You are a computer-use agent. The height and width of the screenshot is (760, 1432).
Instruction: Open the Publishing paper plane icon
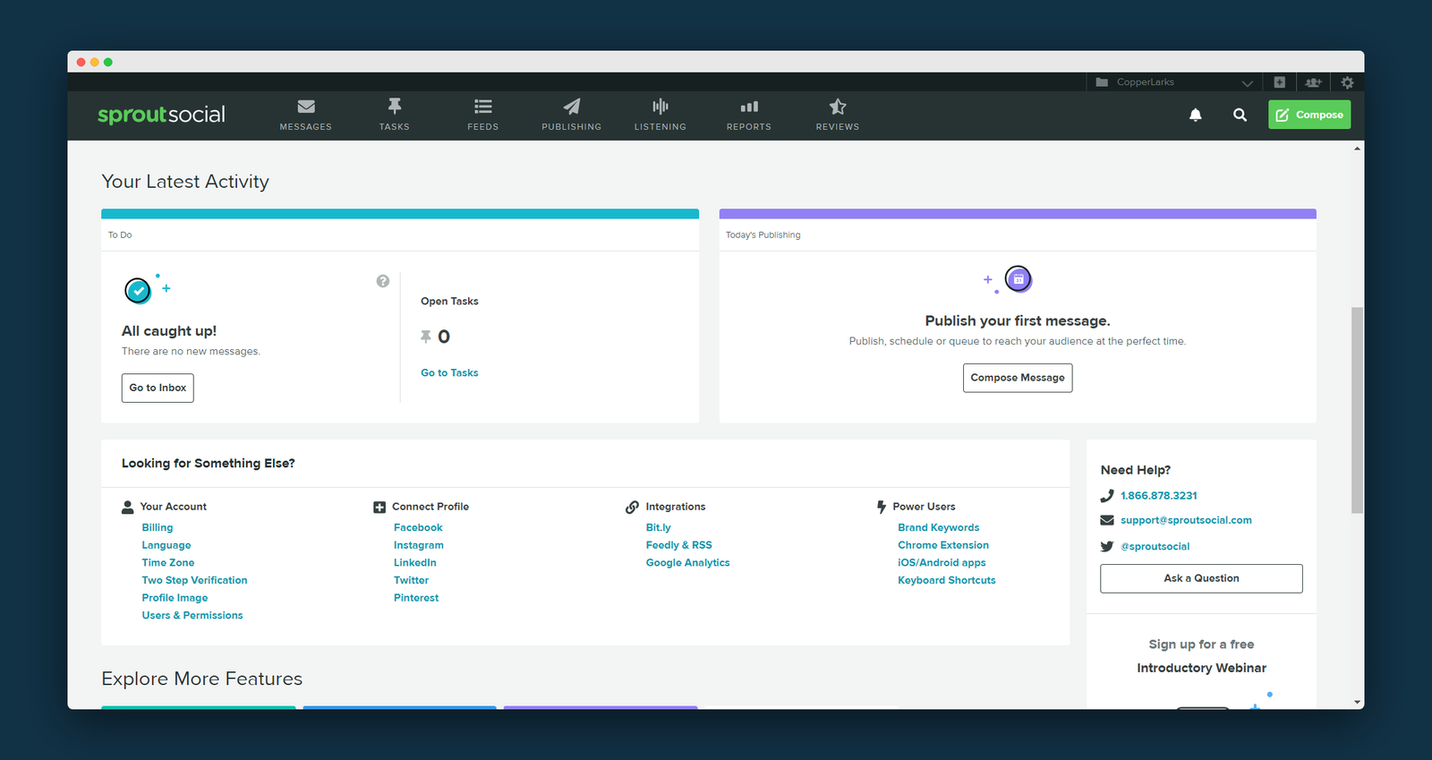click(572, 107)
